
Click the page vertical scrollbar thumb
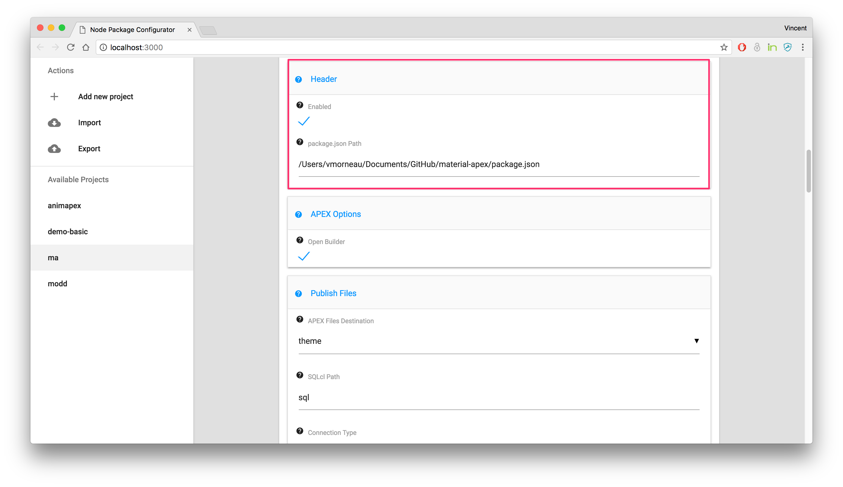tap(808, 171)
